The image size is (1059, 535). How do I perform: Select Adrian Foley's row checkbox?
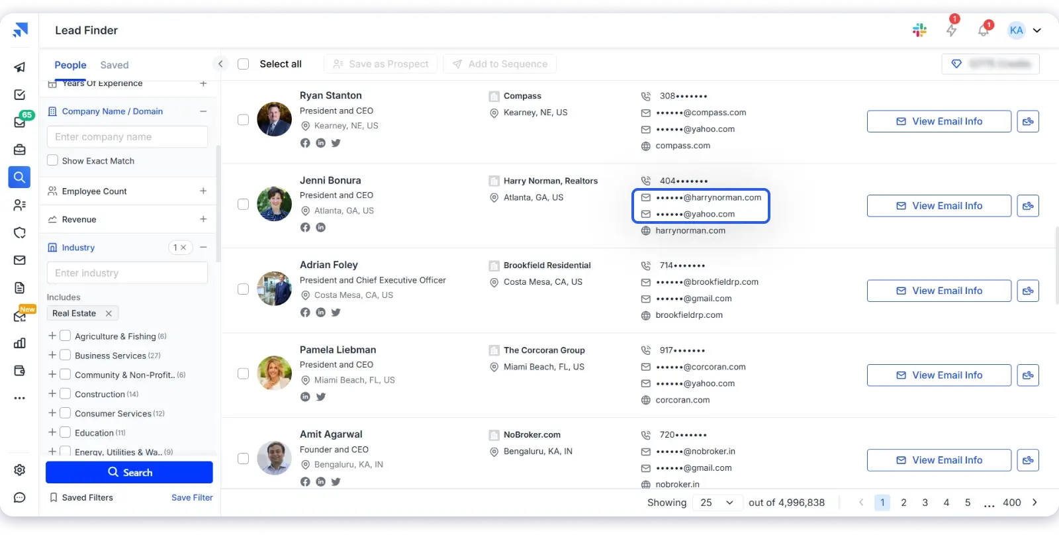[243, 289]
